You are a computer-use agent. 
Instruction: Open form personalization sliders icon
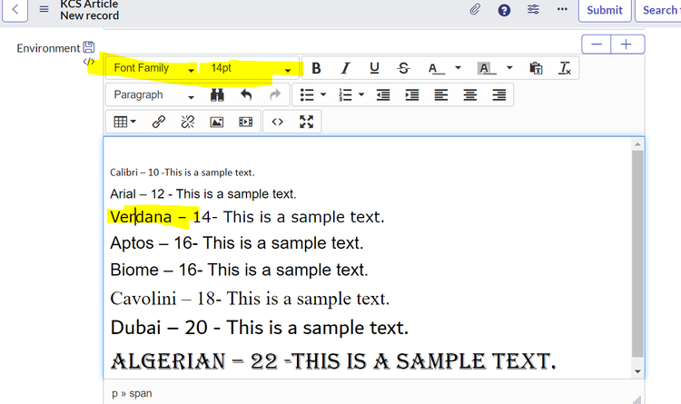533,9
